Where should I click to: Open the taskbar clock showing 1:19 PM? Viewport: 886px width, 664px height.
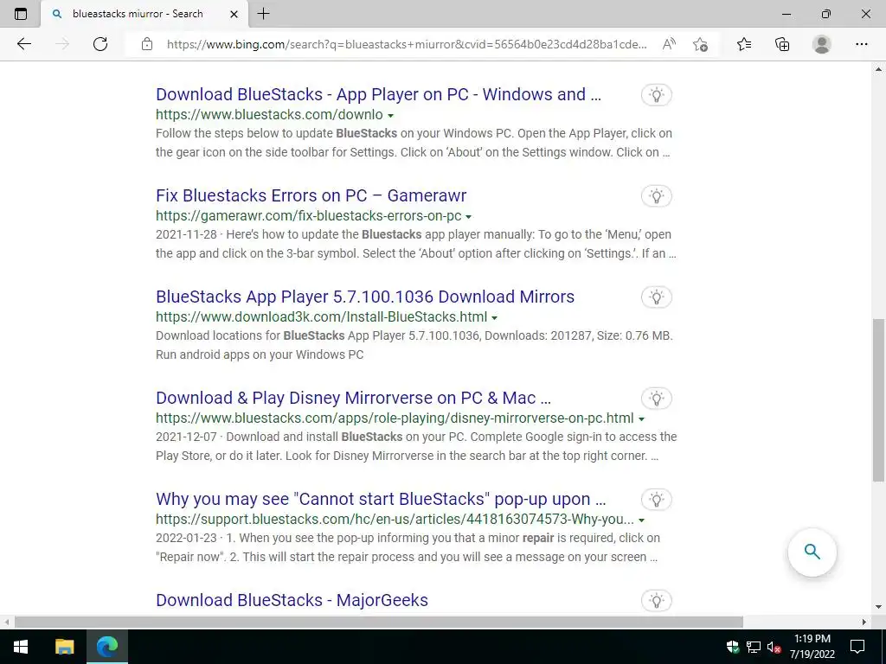(812, 647)
